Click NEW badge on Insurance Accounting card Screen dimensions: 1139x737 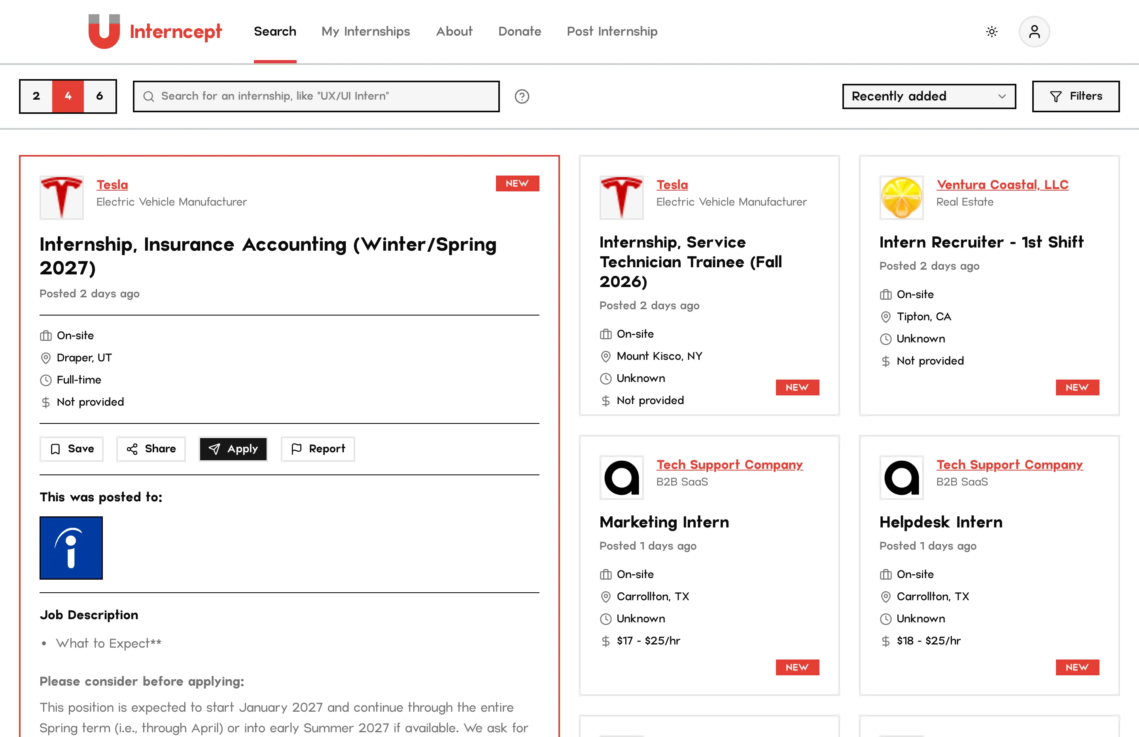pos(517,184)
